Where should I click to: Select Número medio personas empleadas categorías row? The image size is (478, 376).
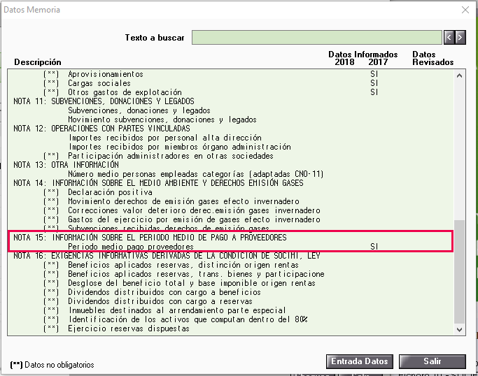[231, 174]
